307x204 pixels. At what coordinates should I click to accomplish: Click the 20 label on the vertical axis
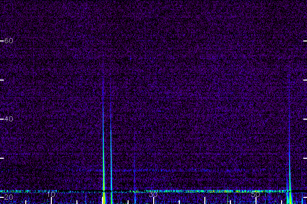point(9,197)
